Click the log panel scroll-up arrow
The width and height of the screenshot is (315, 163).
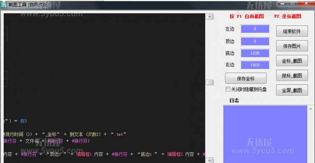click(310, 109)
